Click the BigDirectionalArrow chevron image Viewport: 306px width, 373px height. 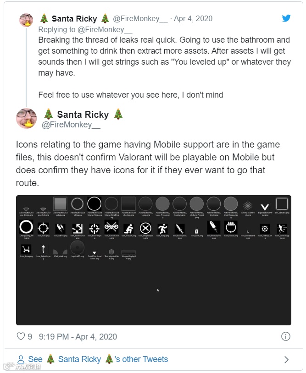264,207
